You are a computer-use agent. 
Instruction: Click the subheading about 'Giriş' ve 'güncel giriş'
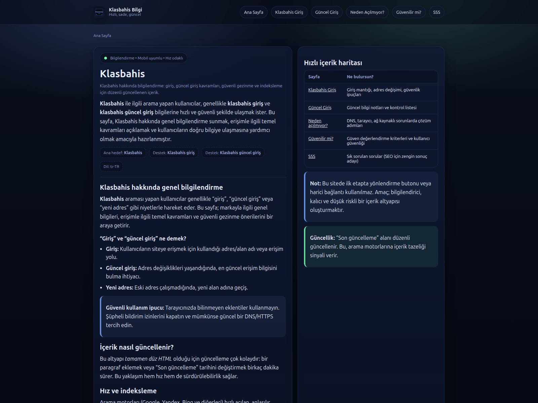pyautogui.click(x=143, y=238)
